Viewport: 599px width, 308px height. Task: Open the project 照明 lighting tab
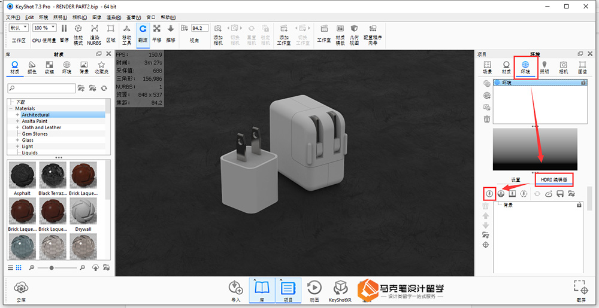coord(544,68)
